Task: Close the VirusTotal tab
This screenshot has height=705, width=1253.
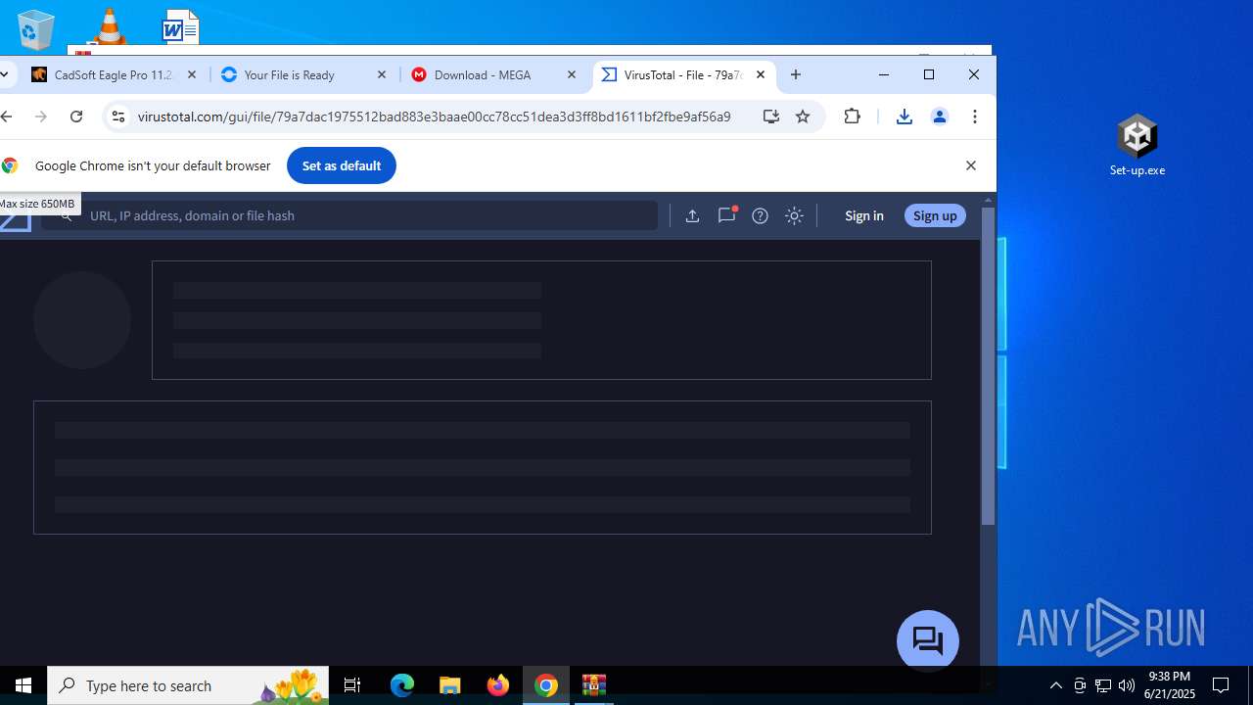Action: pyautogui.click(x=761, y=75)
